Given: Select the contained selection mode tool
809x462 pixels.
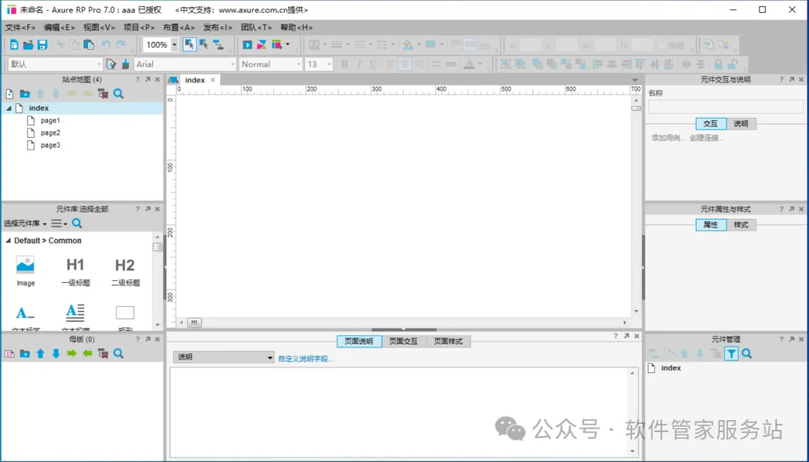Looking at the screenshot, I should click(204, 45).
